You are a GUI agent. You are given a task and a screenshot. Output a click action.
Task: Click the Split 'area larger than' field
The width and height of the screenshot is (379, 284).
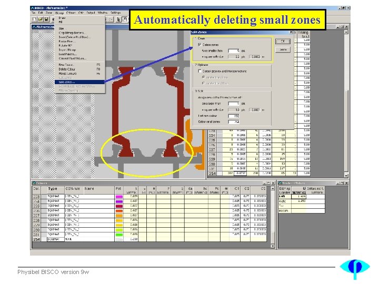(x=234, y=104)
